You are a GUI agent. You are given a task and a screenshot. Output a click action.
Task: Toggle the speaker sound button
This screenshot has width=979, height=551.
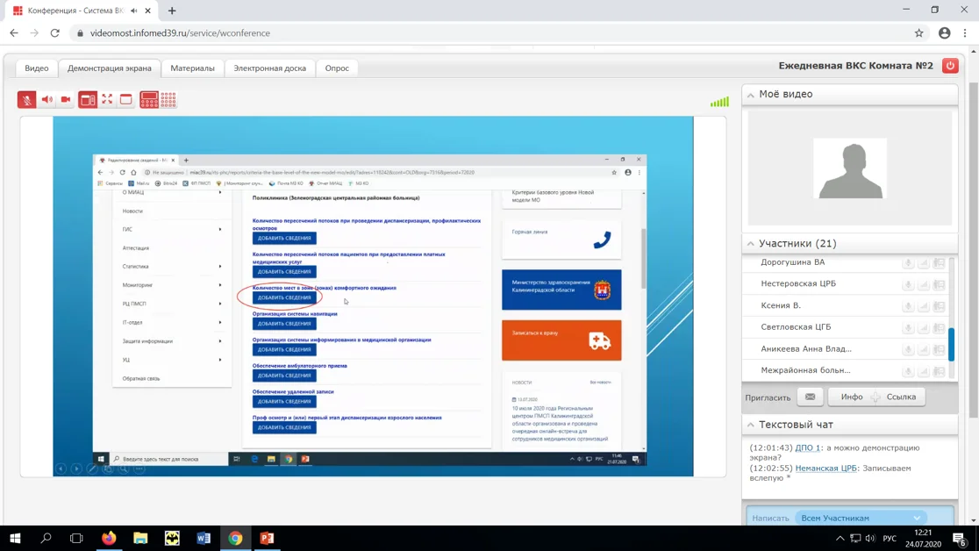click(46, 100)
